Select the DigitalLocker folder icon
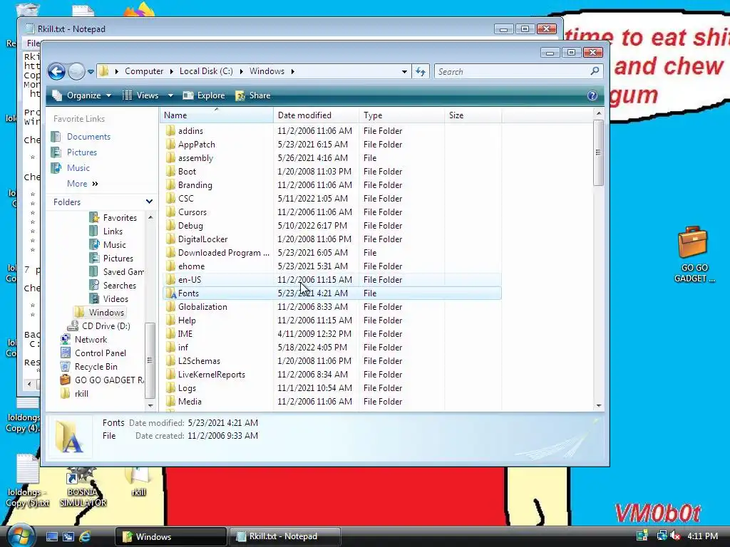 [171, 239]
